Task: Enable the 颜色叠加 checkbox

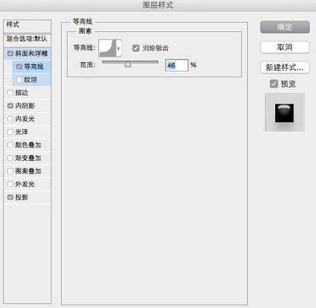Action: tap(11, 145)
